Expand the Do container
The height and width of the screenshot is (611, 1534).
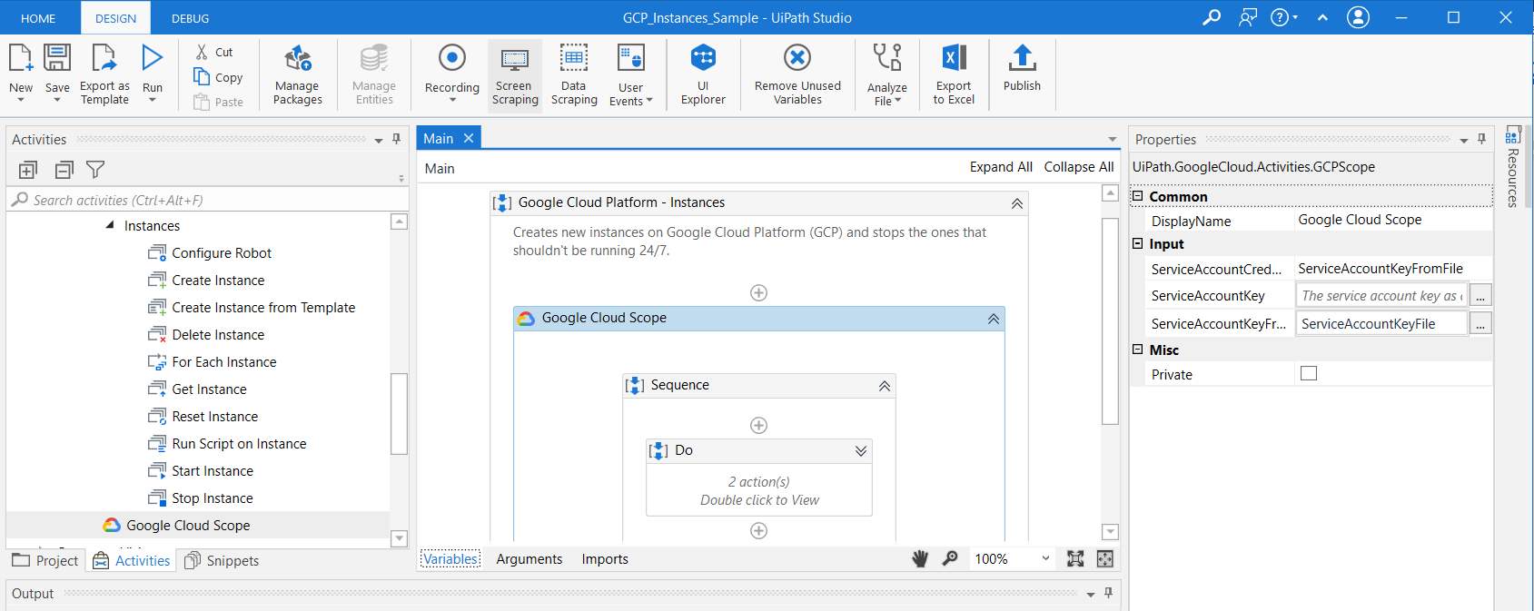tap(861, 451)
